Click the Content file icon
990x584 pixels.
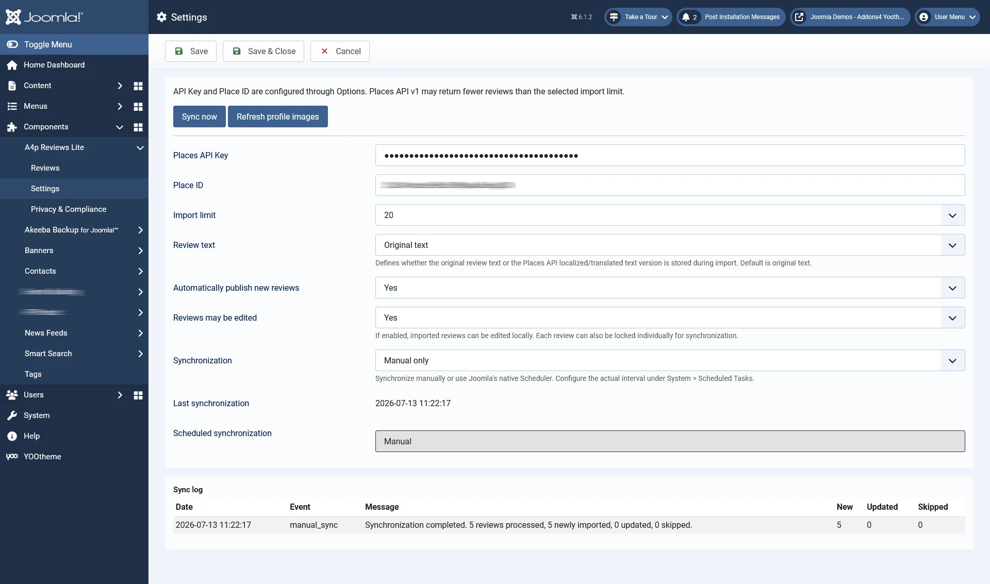[12, 86]
